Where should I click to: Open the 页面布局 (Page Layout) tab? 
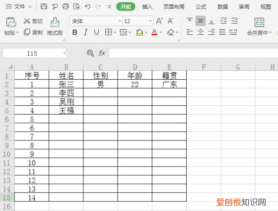174,7
